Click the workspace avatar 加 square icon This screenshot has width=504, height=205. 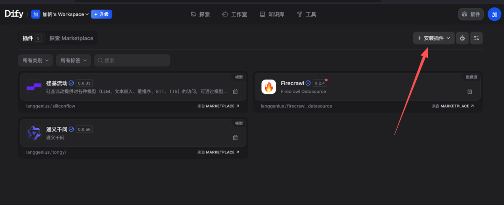35,14
